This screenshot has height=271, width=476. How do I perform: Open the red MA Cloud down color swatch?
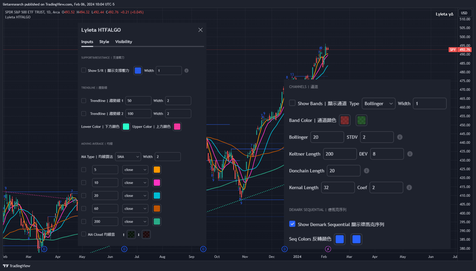click(146, 234)
